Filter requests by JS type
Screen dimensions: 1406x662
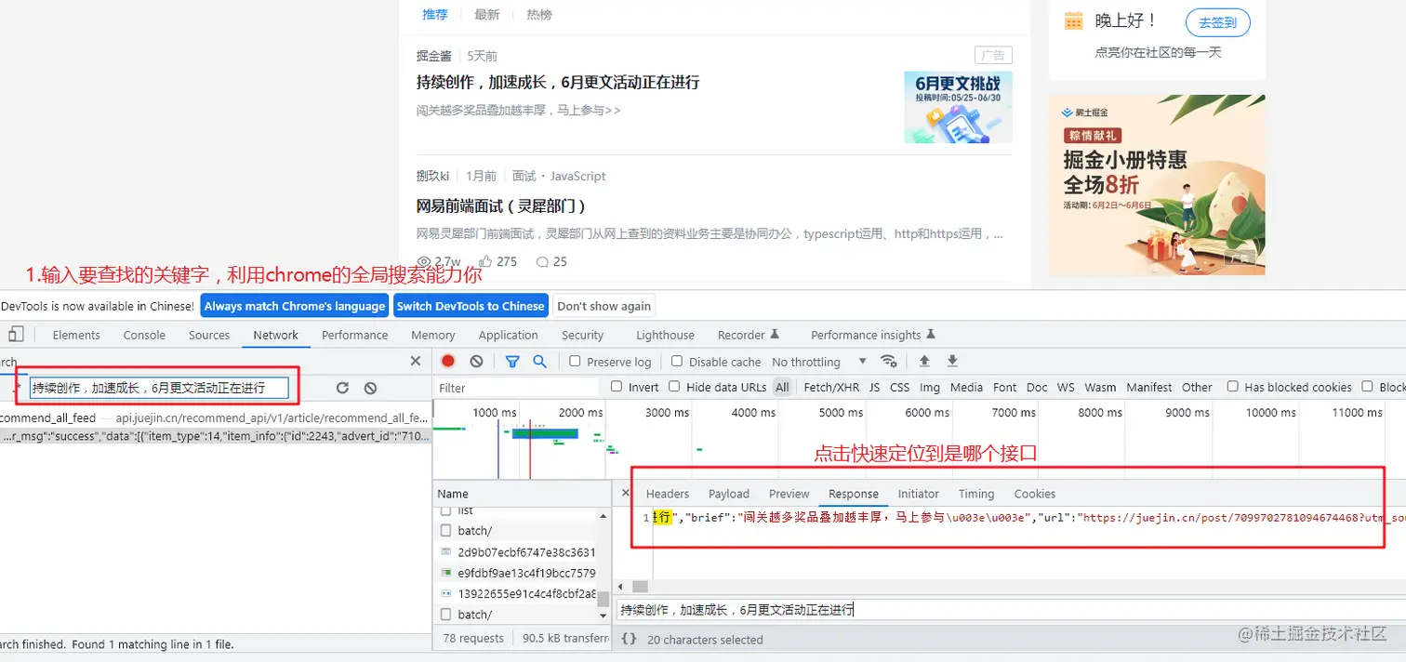(x=874, y=387)
